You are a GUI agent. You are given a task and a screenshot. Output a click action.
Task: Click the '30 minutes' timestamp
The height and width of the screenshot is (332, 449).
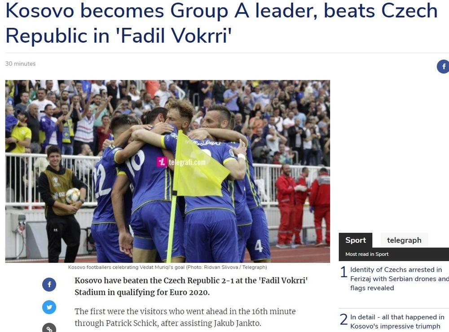[20, 64]
